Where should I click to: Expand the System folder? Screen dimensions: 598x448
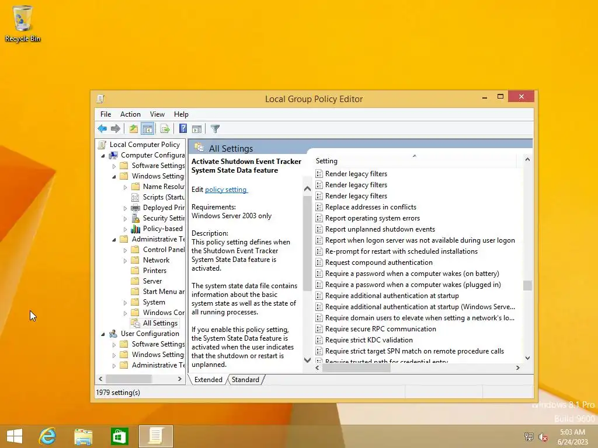(x=125, y=303)
